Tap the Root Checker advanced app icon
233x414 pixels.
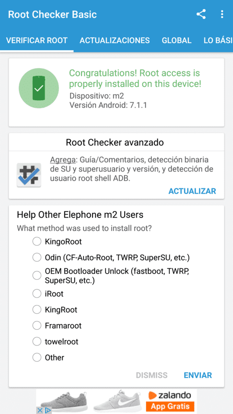pyautogui.click(x=29, y=175)
